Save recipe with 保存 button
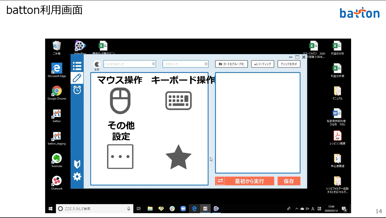The image size is (386, 218). click(x=289, y=181)
